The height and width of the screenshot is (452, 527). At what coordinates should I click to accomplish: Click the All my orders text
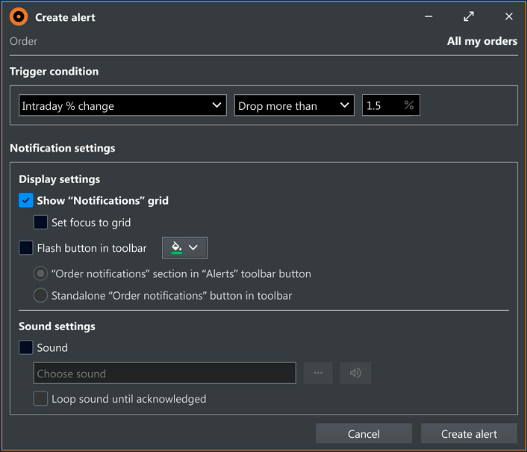click(482, 41)
